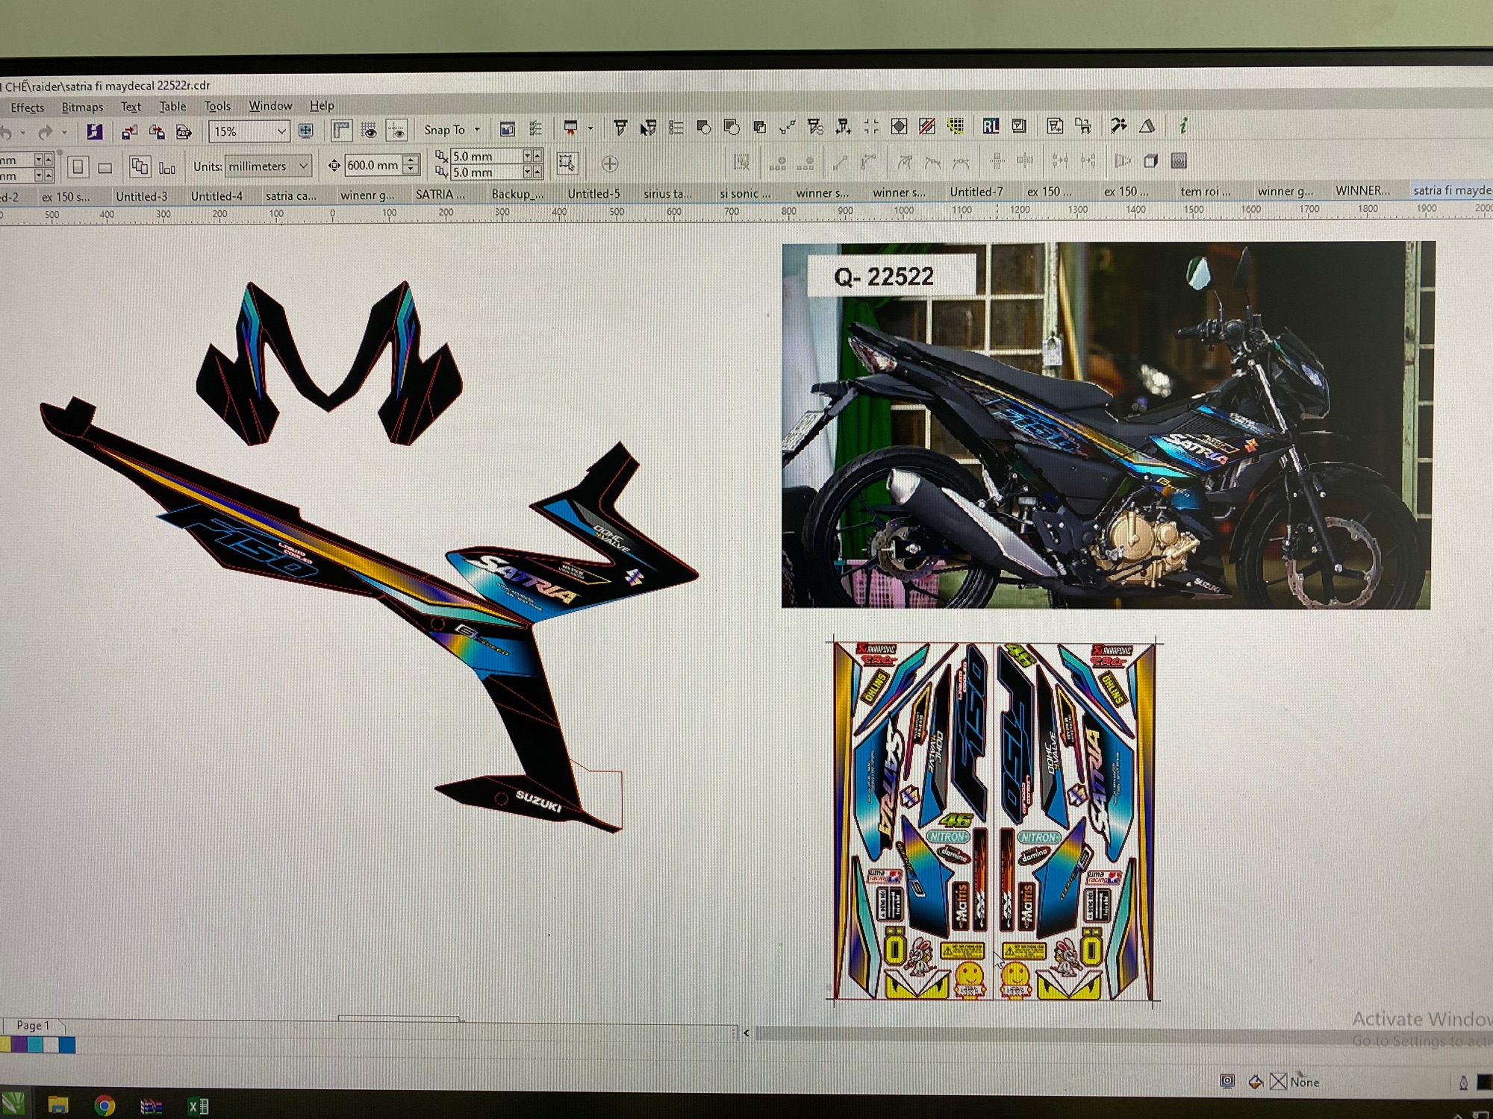Open WinRAR from the taskbar

click(152, 1106)
